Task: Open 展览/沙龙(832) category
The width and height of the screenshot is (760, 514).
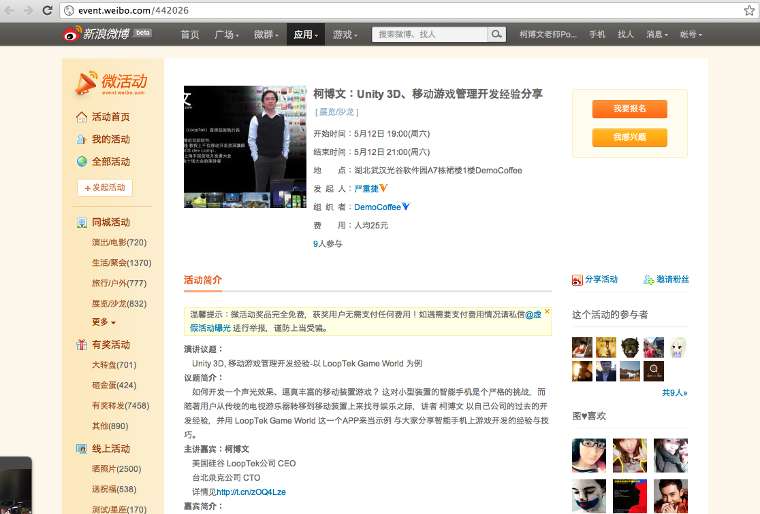Action: coord(119,303)
